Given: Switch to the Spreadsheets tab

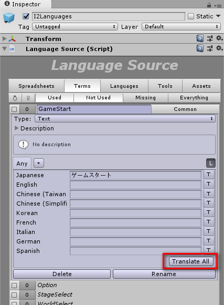Looking at the screenshot, I should click(37, 86).
